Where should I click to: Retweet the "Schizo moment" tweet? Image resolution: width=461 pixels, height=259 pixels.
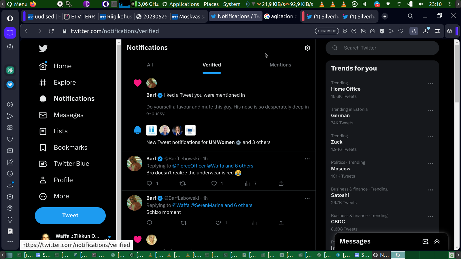[x=184, y=223]
